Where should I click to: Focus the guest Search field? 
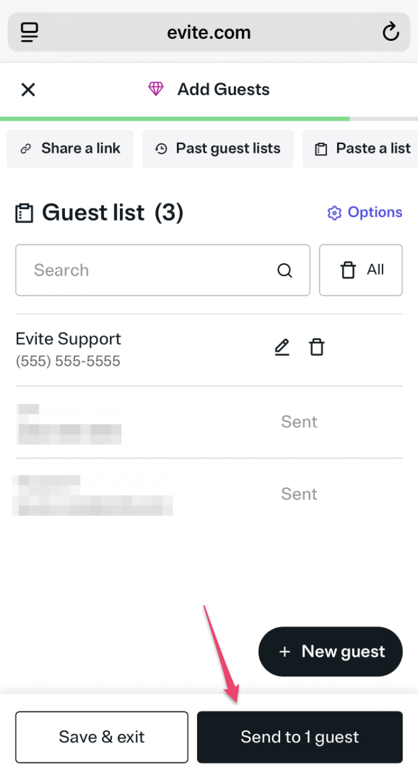tap(147, 270)
